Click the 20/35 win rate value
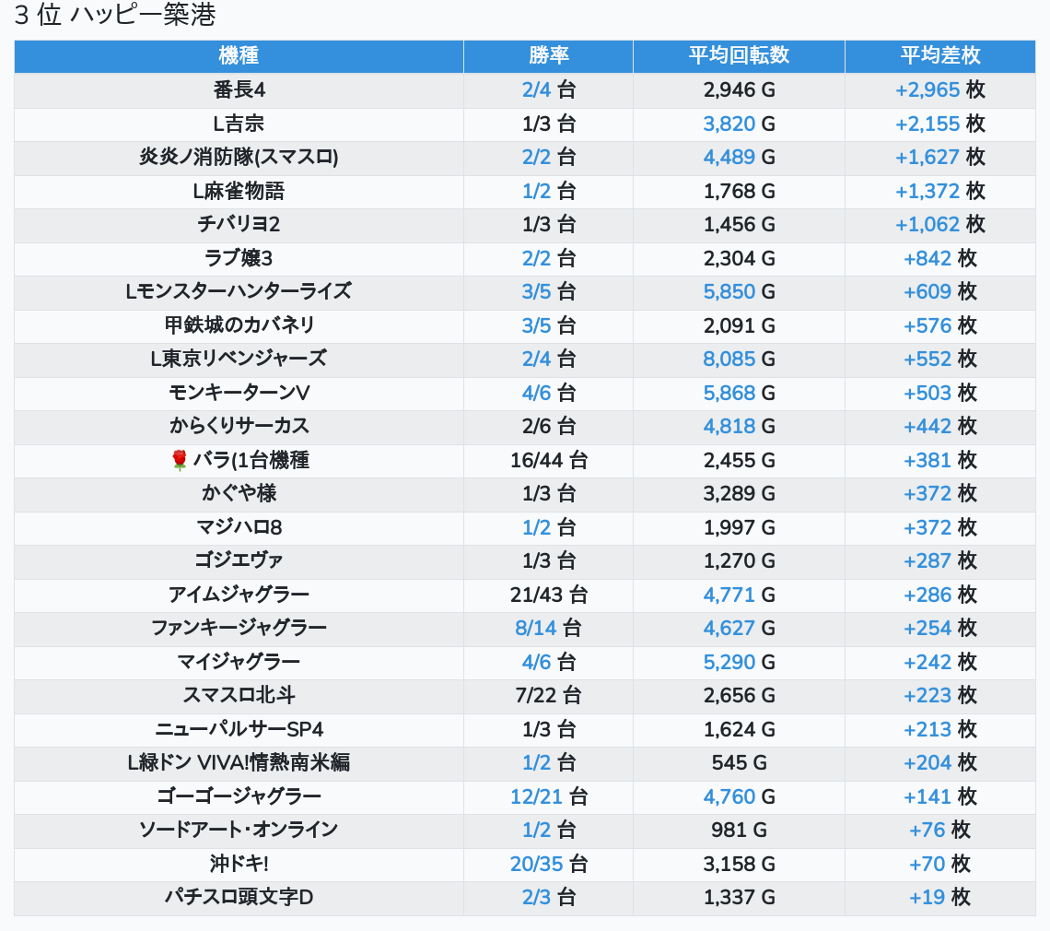The height and width of the screenshot is (931, 1050). 536,864
